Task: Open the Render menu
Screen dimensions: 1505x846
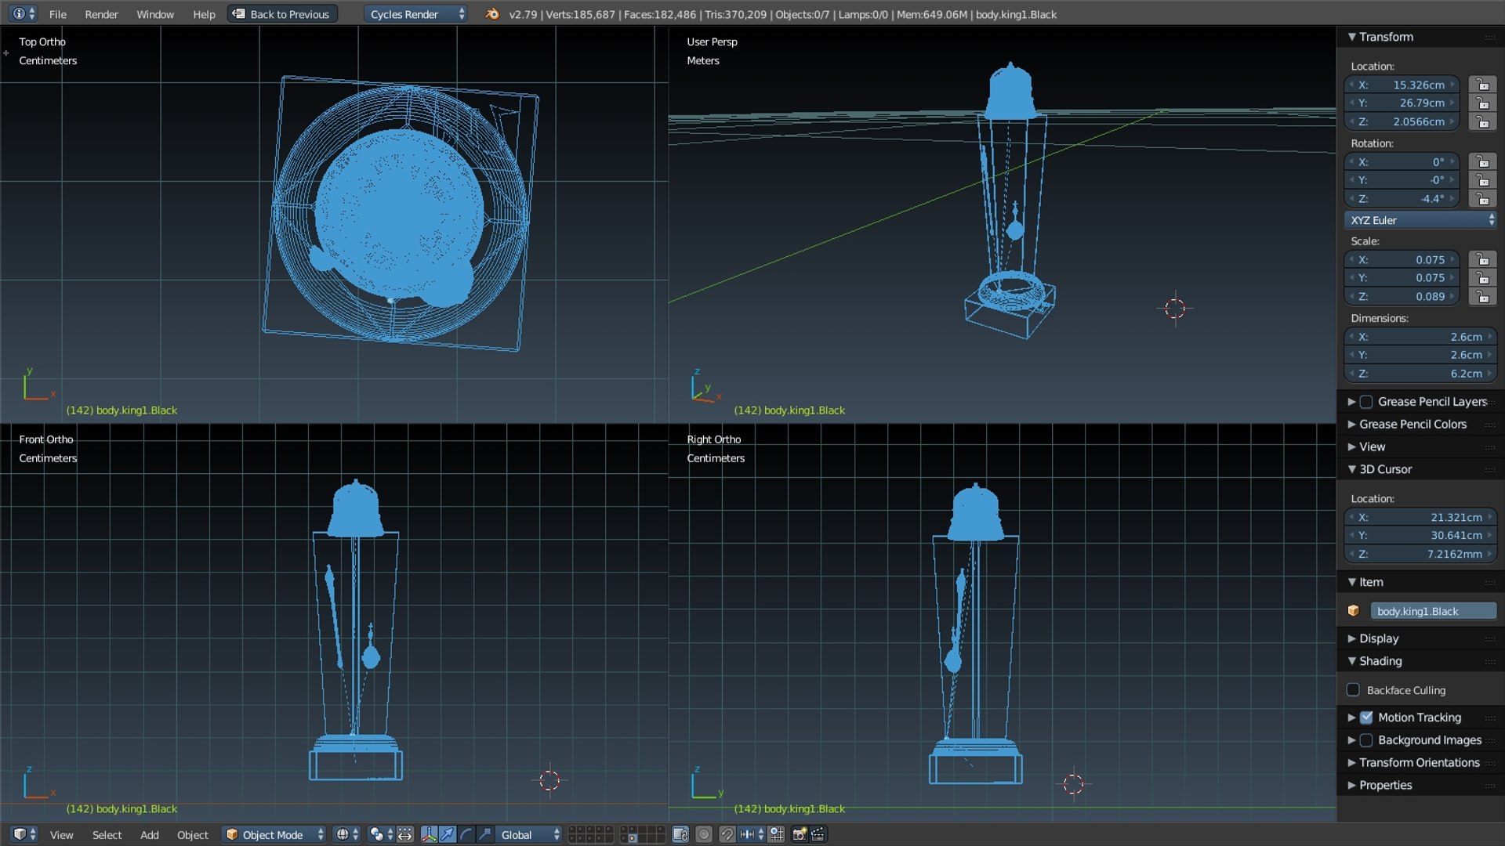Action: (x=101, y=14)
